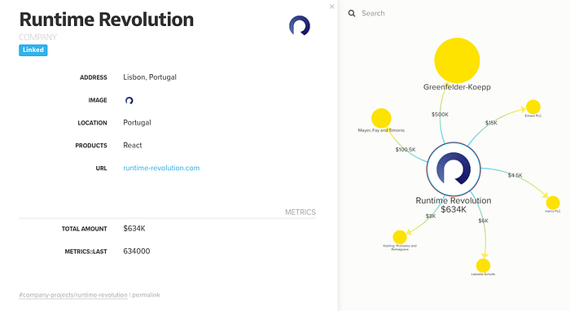Click the Lisbon, Portugal address value
The width and height of the screenshot is (570, 311).
[x=150, y=77]
